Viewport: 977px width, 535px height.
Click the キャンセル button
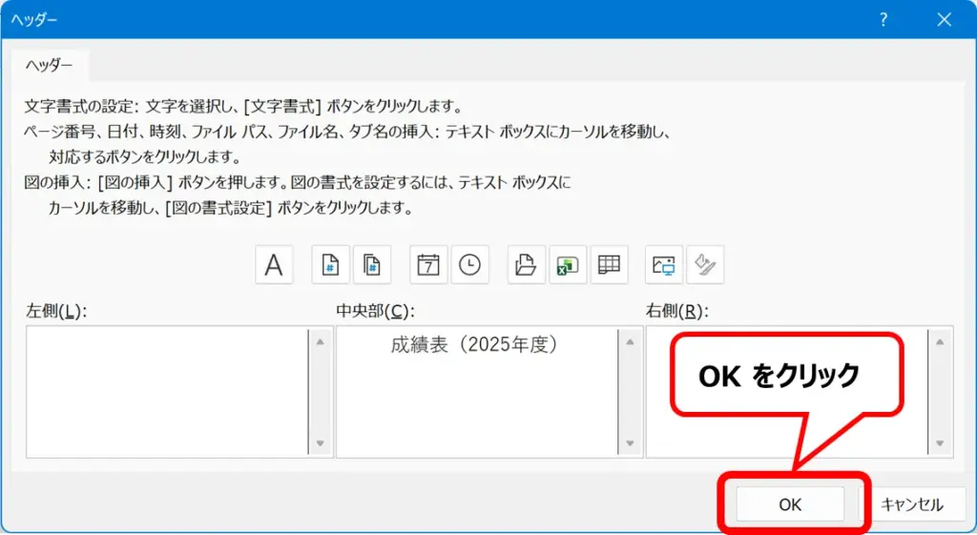pos(911,504)
